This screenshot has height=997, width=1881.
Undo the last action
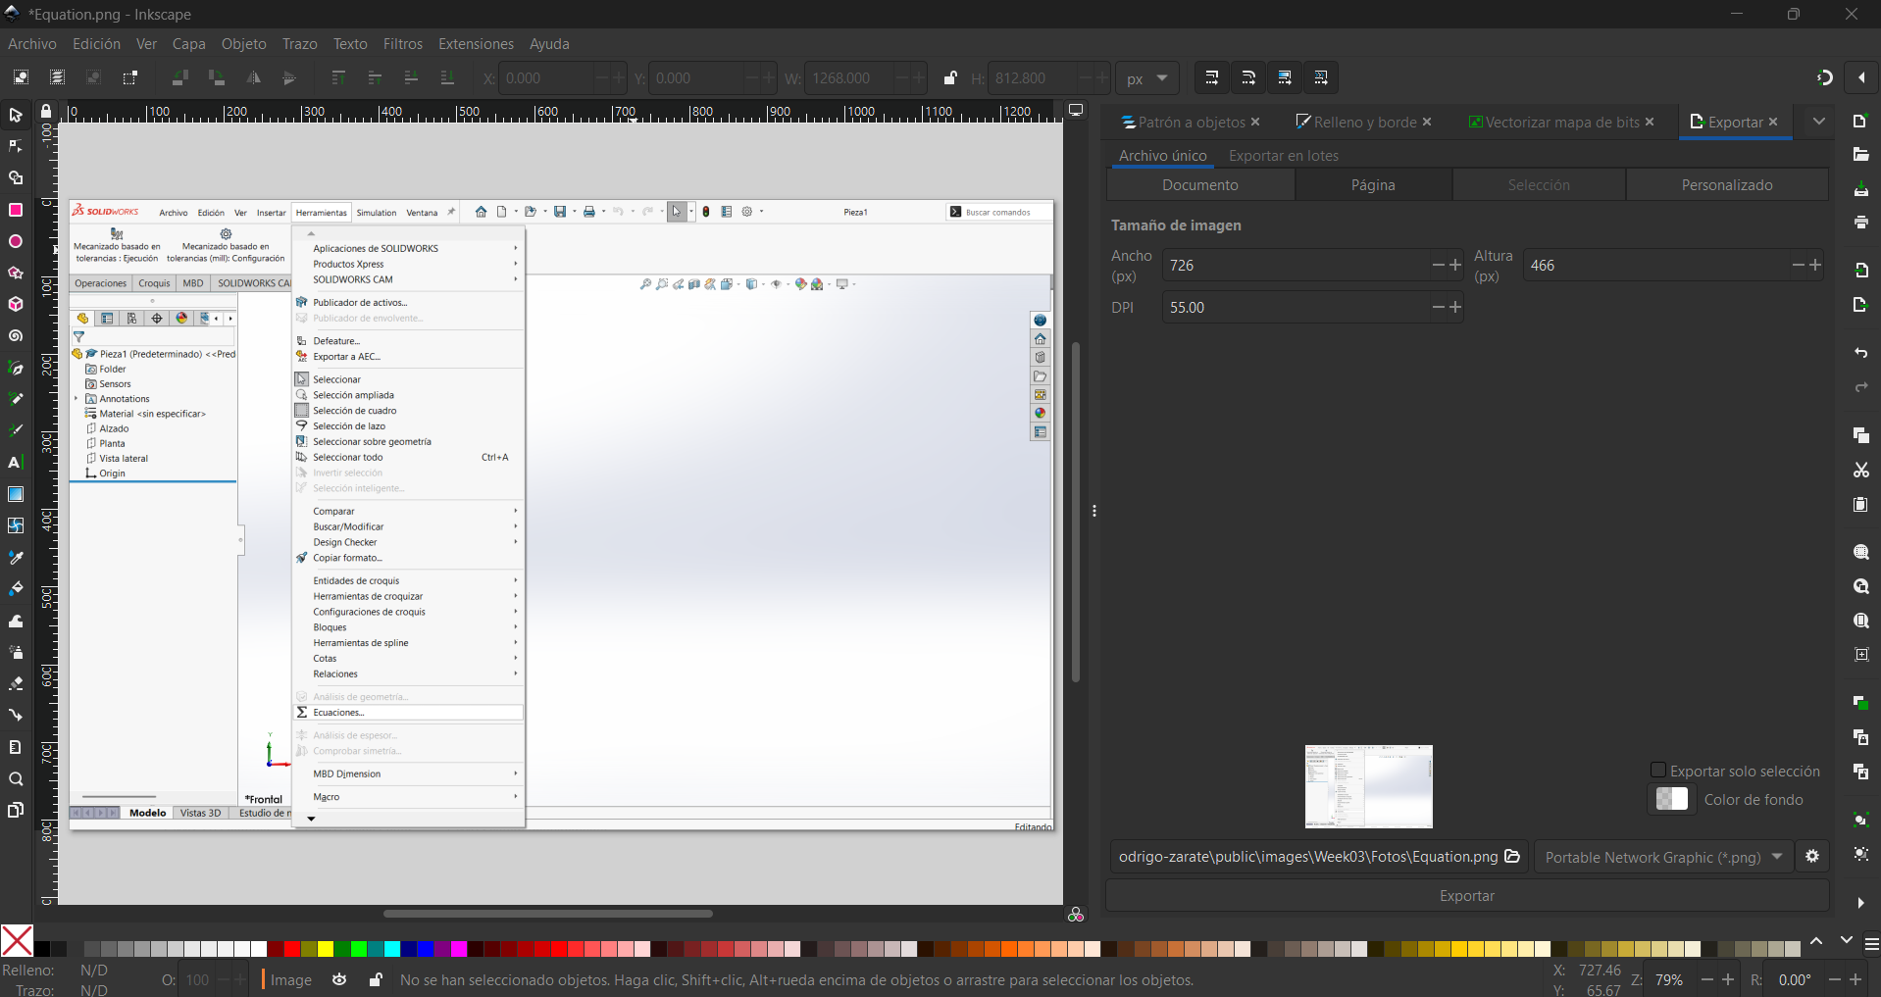click(x=1860, y=353)
